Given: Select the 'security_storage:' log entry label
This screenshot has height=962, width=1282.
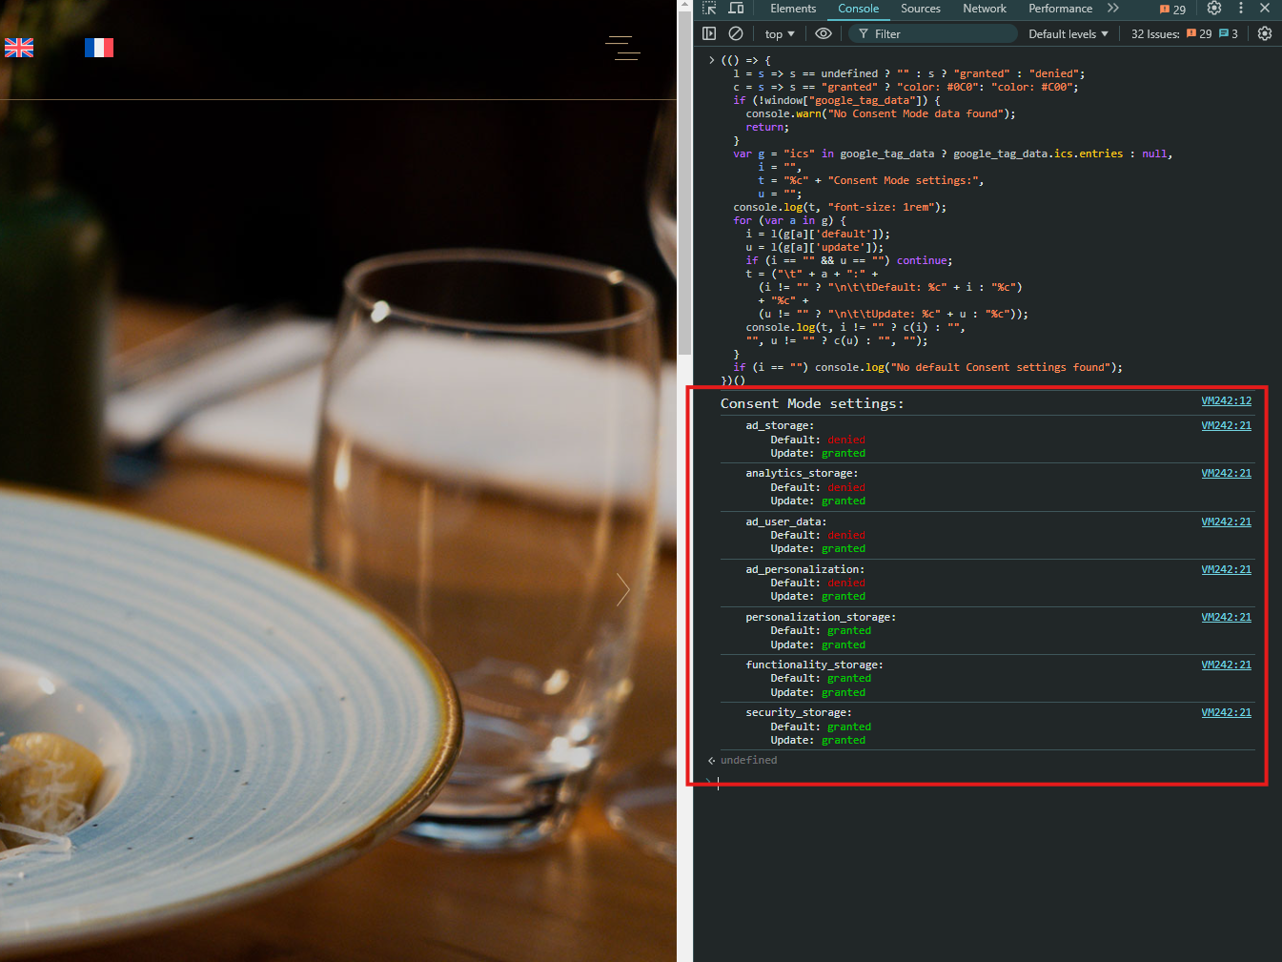Looking at the screenshot, I should click(799, 713).
